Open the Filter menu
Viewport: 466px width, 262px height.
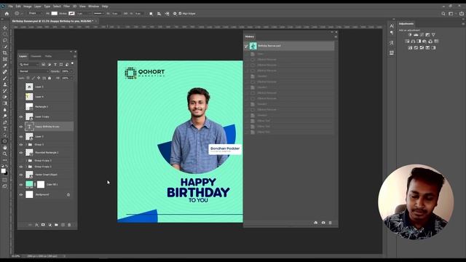[x=66, y=7]
